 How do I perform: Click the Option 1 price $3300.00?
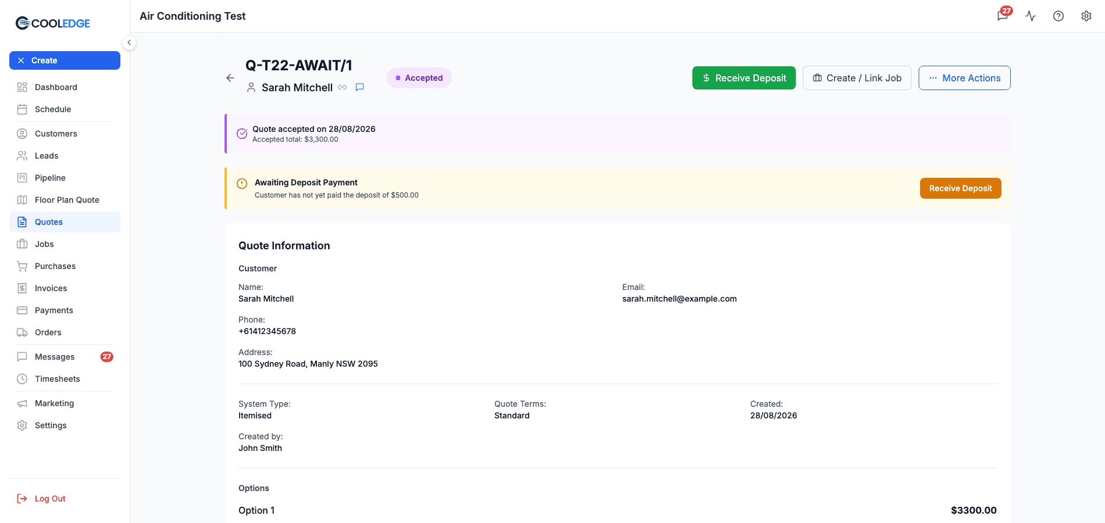974,510
